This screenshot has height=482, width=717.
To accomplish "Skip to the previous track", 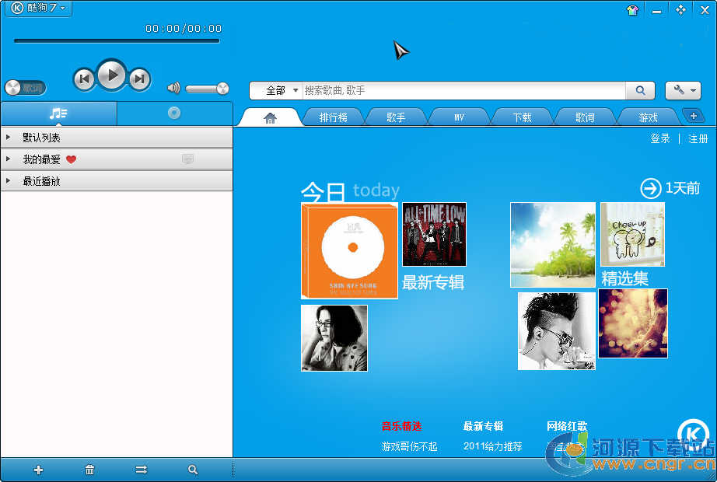I will 84,79.
